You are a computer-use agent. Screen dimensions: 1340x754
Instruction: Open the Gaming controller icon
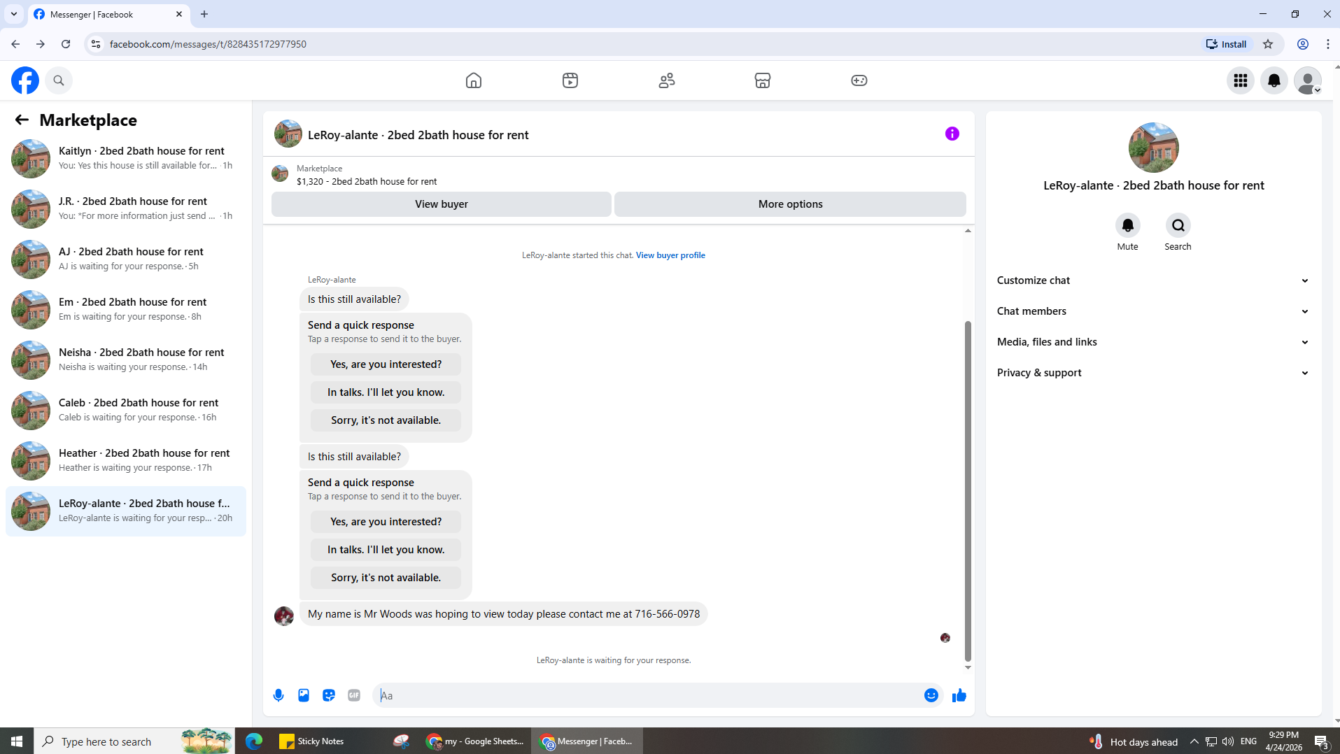[859, 80]
